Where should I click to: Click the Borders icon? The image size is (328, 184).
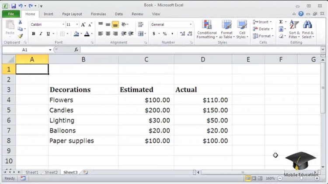pos(62,34)
